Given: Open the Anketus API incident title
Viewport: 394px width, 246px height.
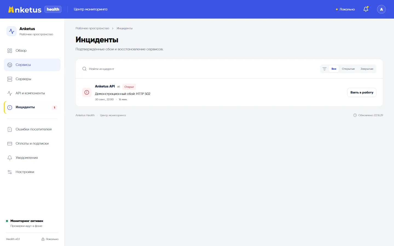Looking at the screenshot, I should (x=105, y=86).
